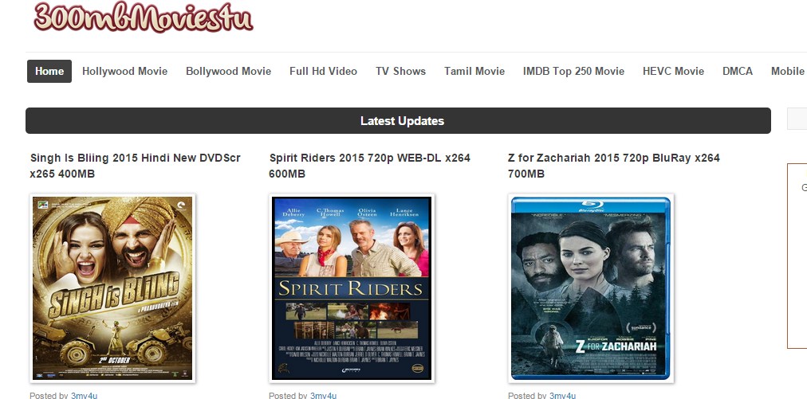Go to Hollywood Movie section
The width and height of the screenshot is (807, 399).
[124, 71]
